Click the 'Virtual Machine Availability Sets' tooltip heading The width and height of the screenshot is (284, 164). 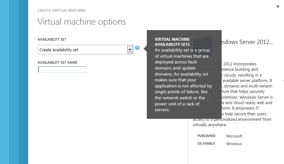pyautogui.click(x=172, y=42)
